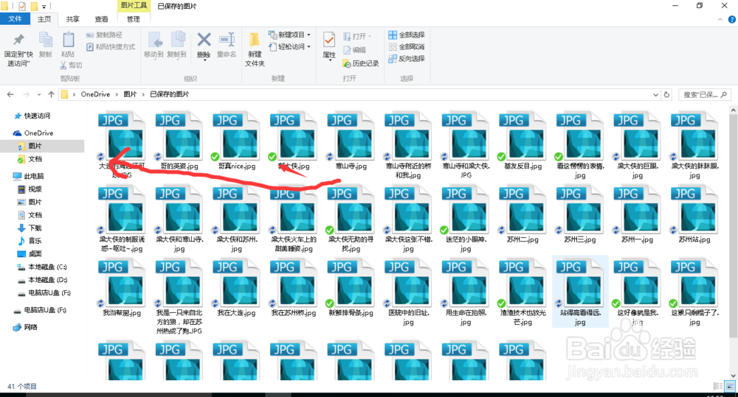Click 编辑 in the ribbon
Image resolution: width=738 pixels, height=397 pixels.
pos(355,50)
